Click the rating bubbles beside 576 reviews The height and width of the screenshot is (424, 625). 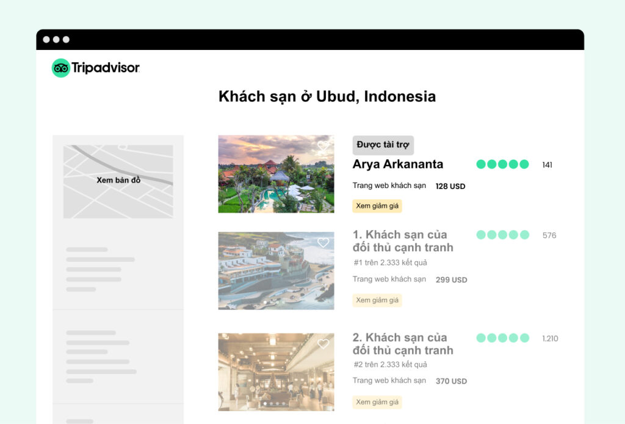pyautogui.click(x=503, y=235)
